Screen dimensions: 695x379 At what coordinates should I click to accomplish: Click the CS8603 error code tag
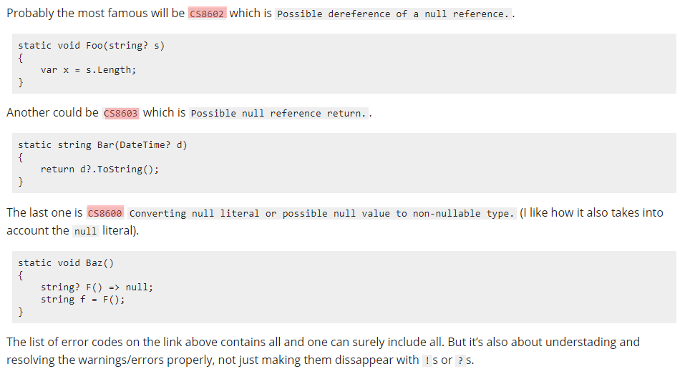pyautogui.click(x=121, y=113)
